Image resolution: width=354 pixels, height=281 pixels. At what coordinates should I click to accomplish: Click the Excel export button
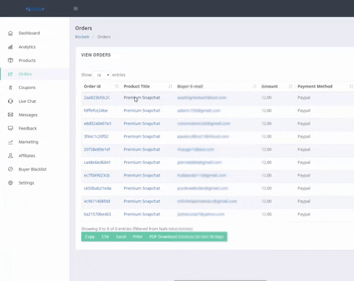(121, 237)
